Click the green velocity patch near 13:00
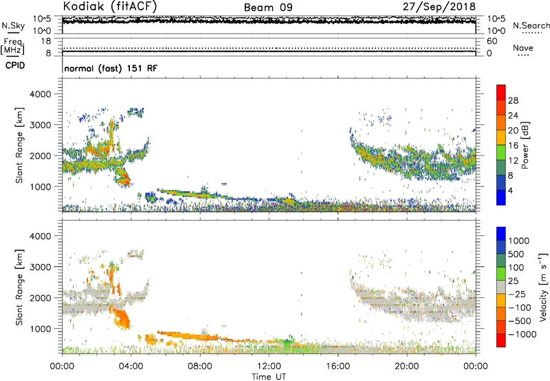Image resolution: width=550 pixels, height=381 pixels. point(287,342)
